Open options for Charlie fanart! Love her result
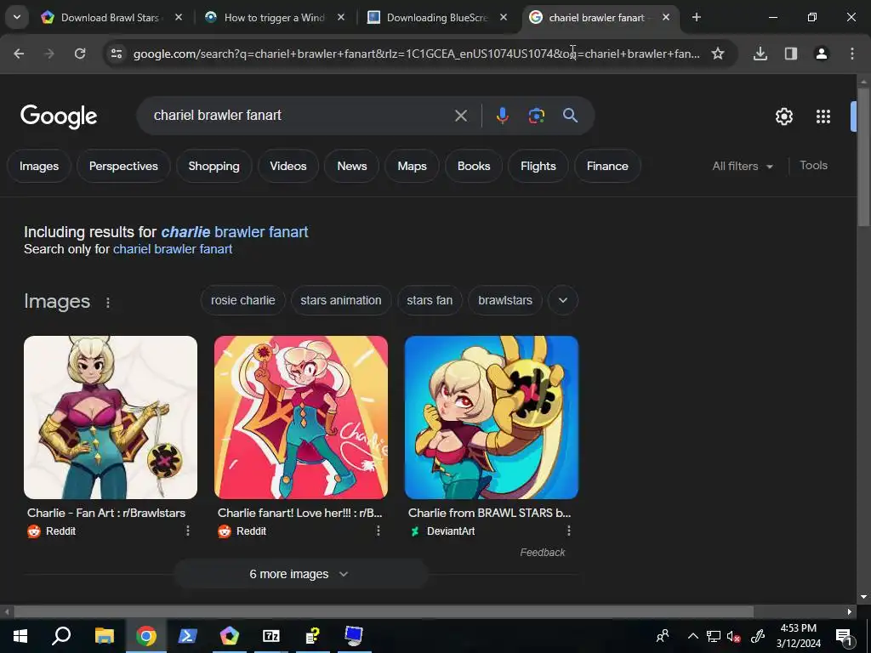 [379, 531]
